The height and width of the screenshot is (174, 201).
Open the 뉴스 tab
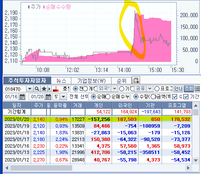[61, 81]
